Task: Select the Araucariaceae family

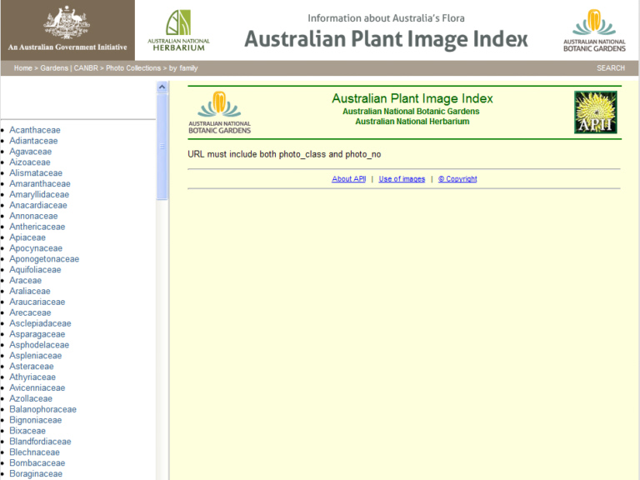Action: coord(37,302)
